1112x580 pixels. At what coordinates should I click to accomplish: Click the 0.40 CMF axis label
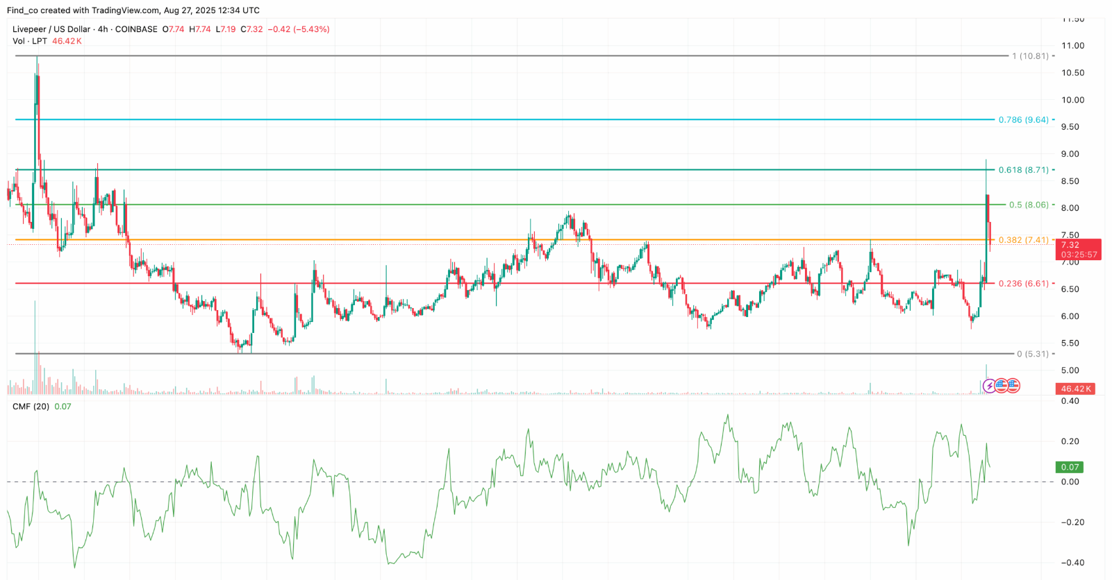1070,401
